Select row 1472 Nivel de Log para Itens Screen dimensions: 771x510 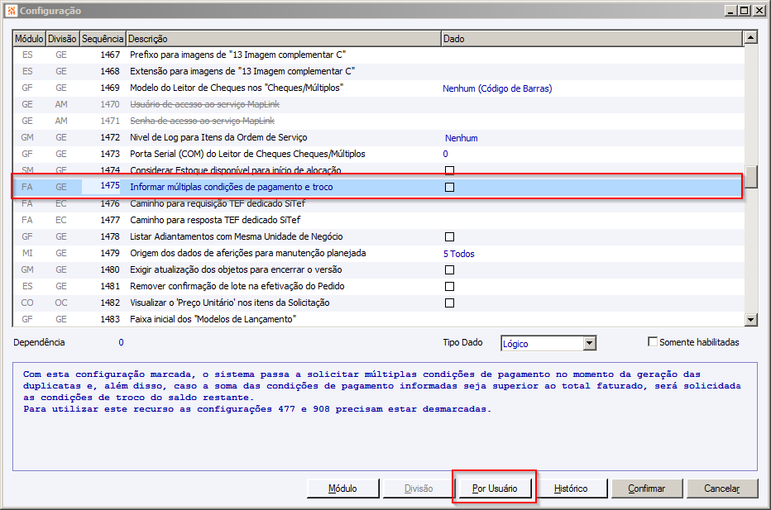coord(377,137)
